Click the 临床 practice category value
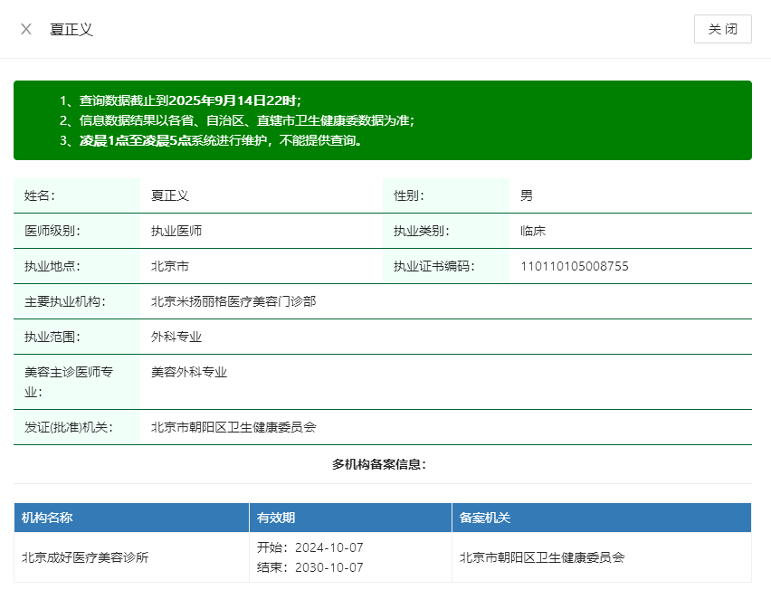The width and height of the screenshot is (771, 599). [533, 231]
